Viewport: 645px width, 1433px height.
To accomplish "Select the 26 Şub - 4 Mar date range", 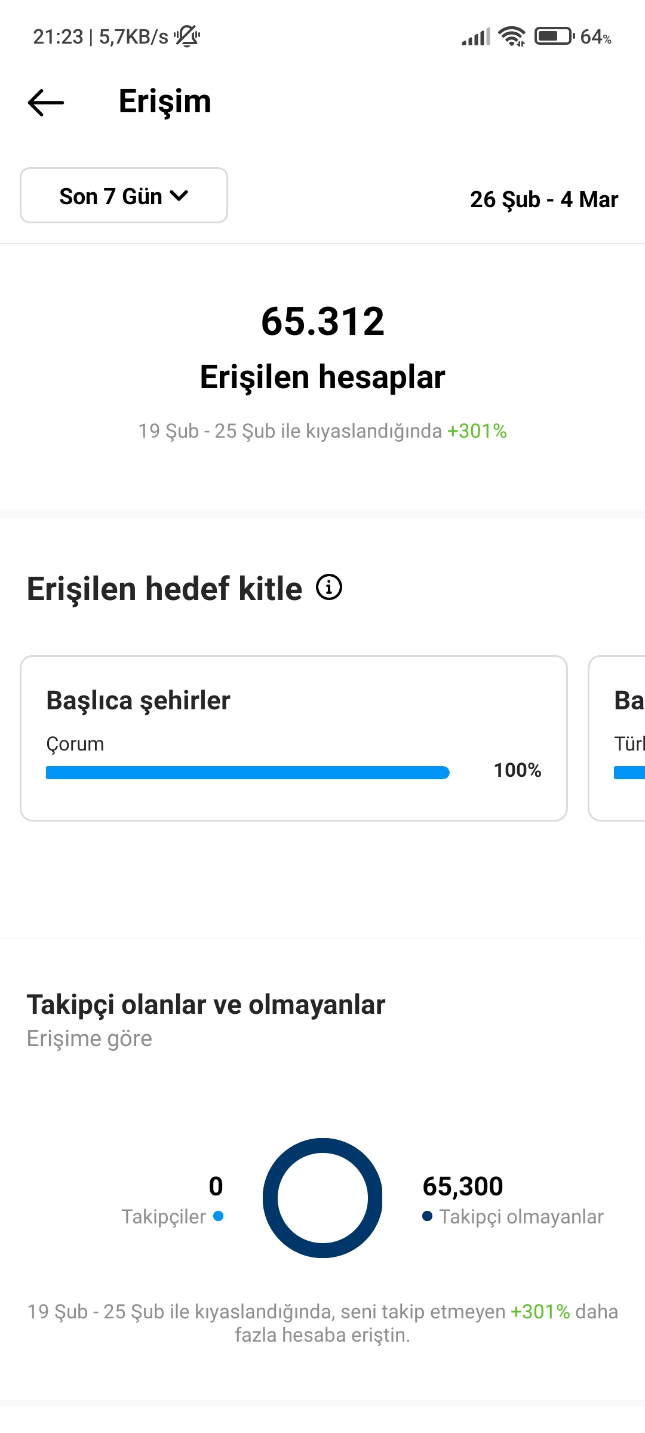I will pos(543,199).
